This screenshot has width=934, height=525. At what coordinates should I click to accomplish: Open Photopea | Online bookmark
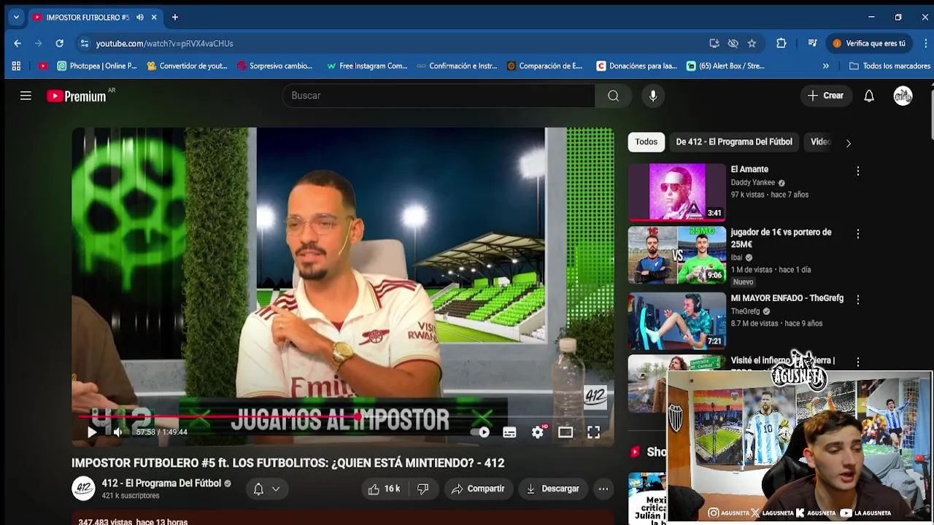[97, 66]
